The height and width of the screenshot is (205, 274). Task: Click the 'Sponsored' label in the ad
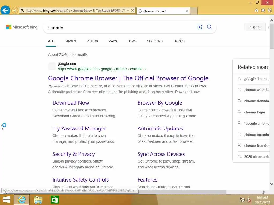56,86
